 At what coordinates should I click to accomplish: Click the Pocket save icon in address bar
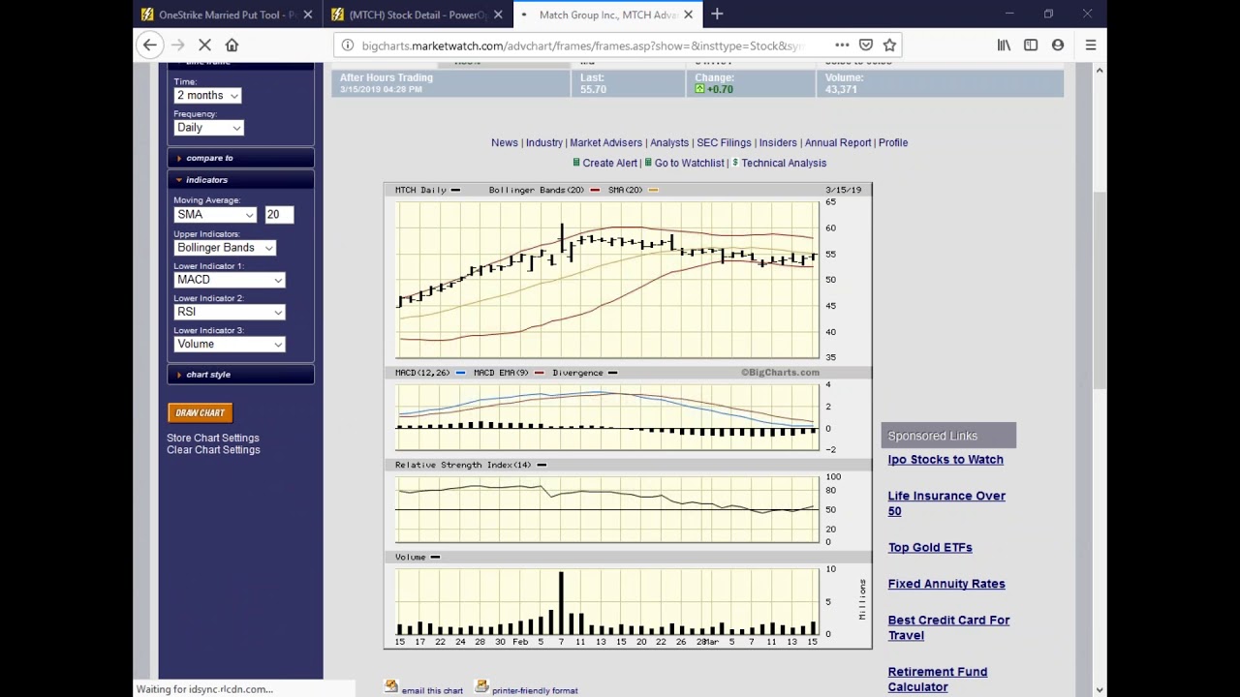click(x=866, y=45)
